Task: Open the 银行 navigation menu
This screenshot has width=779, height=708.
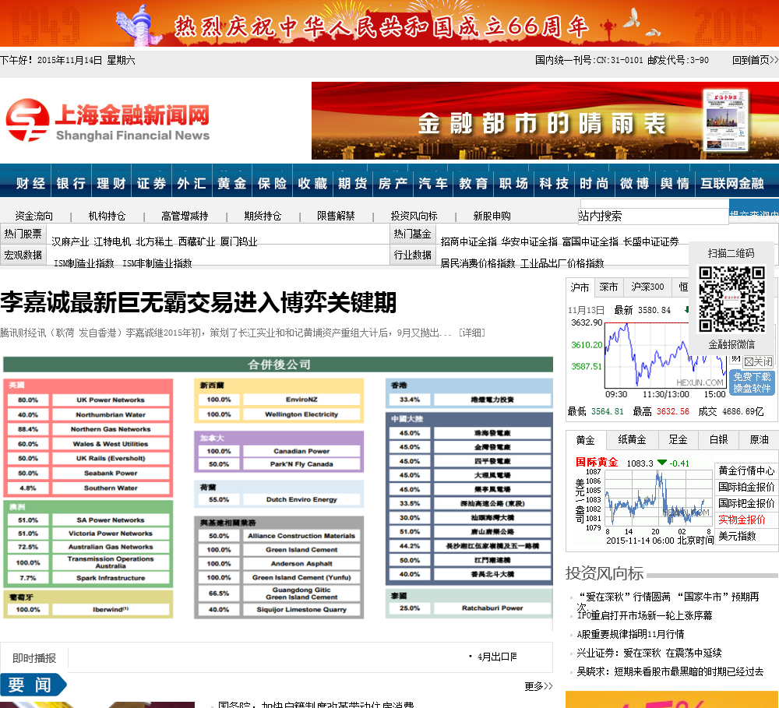Action: point(71,183)
